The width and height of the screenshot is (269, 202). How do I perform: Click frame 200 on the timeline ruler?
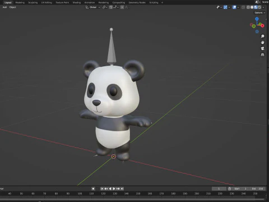(197, 194)
